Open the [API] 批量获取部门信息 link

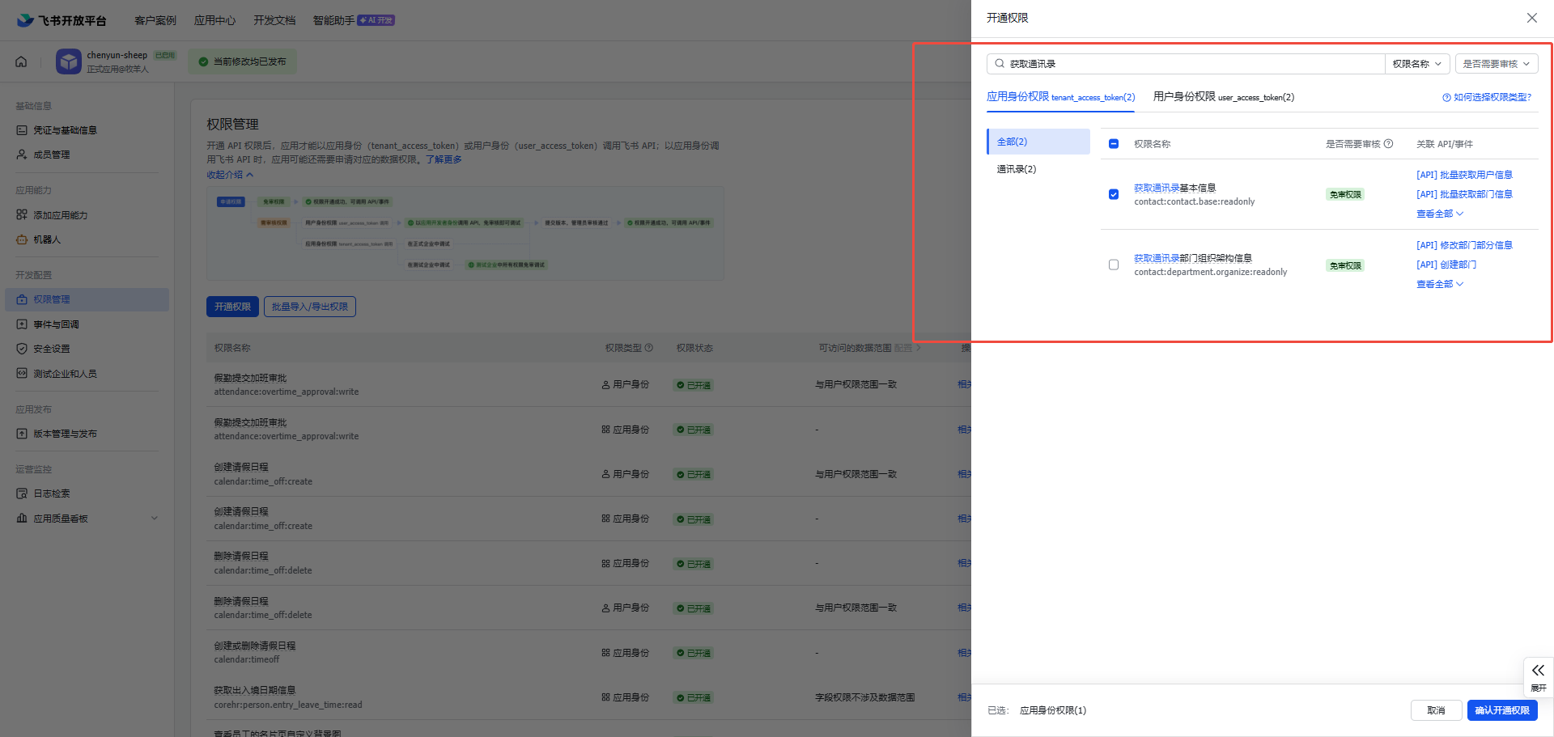1464,194
